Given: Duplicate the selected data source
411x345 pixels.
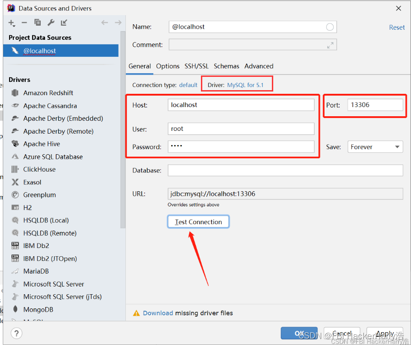Looking at the screenshot, I should (x=38, y=22).
